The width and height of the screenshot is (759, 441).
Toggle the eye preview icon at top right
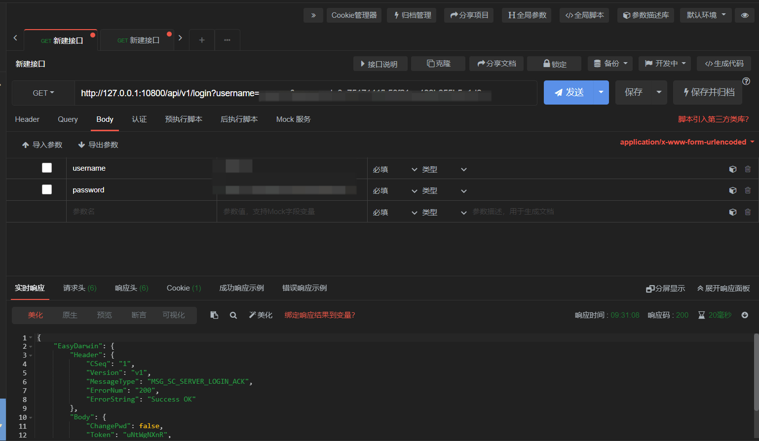pyautogui.click(x=745, y=15)
